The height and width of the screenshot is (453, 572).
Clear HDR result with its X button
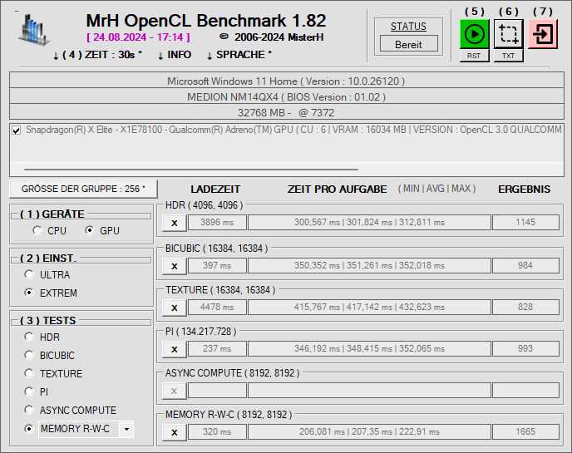(175, 223)
